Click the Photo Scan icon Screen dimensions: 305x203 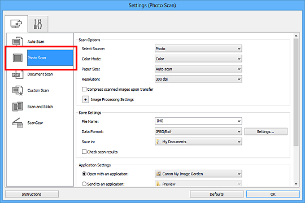click(18, 58)
